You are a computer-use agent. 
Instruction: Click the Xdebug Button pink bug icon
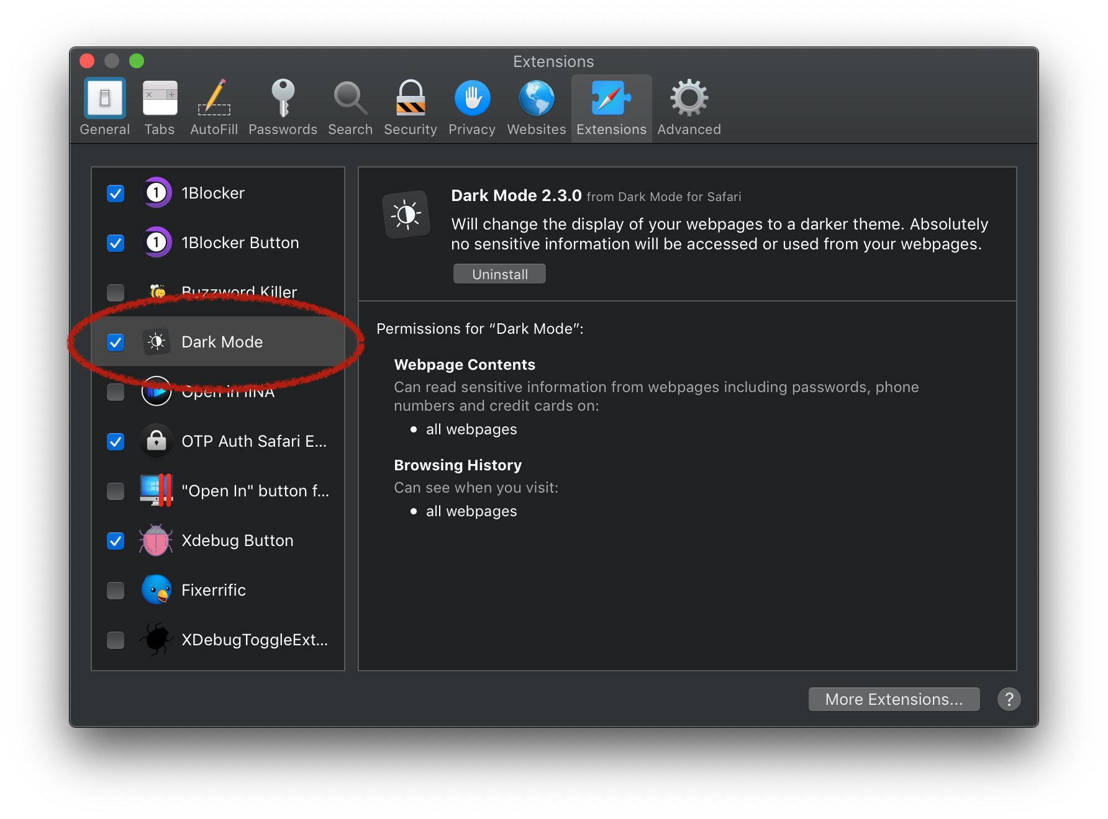click(156, 540)
